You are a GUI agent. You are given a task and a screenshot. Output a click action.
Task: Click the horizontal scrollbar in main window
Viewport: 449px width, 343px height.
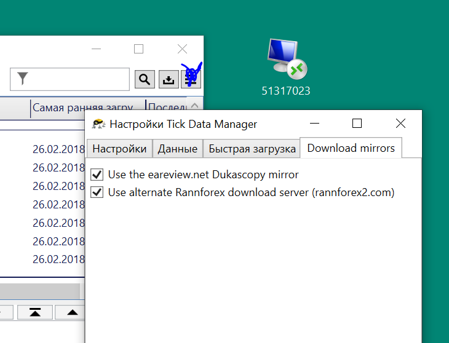pyautogui.click(x=40, y=291)
